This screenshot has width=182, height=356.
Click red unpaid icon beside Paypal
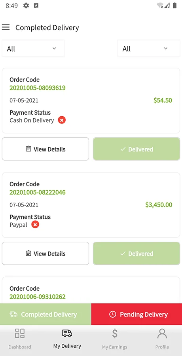(35, 225)
